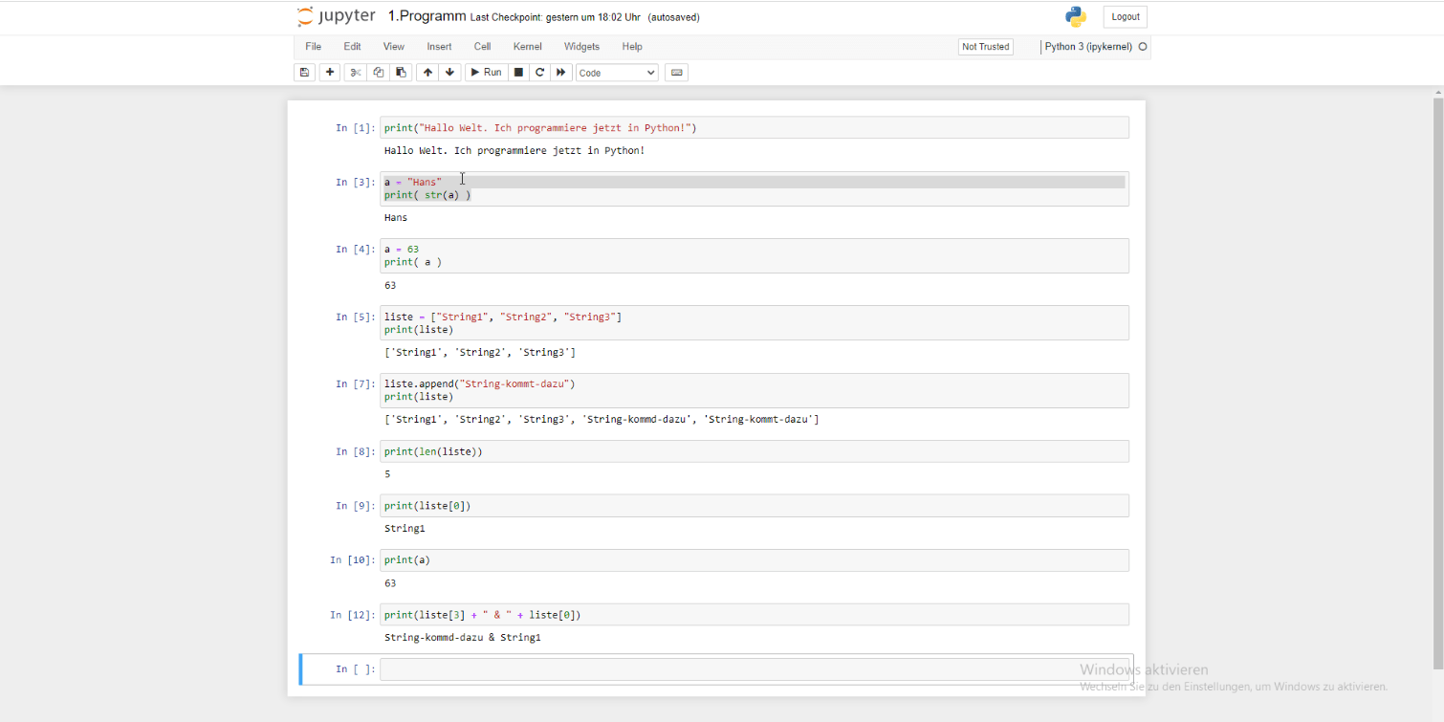
Task: Click the kernel idle indicator circle
Action: click(x=1143, y=47)
